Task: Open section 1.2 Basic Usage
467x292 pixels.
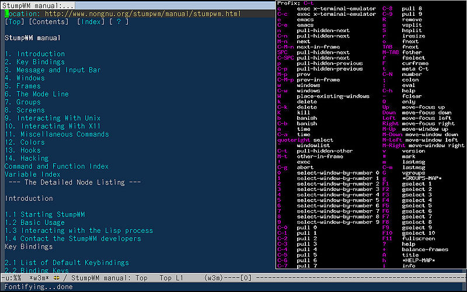Action: point(35,223)
